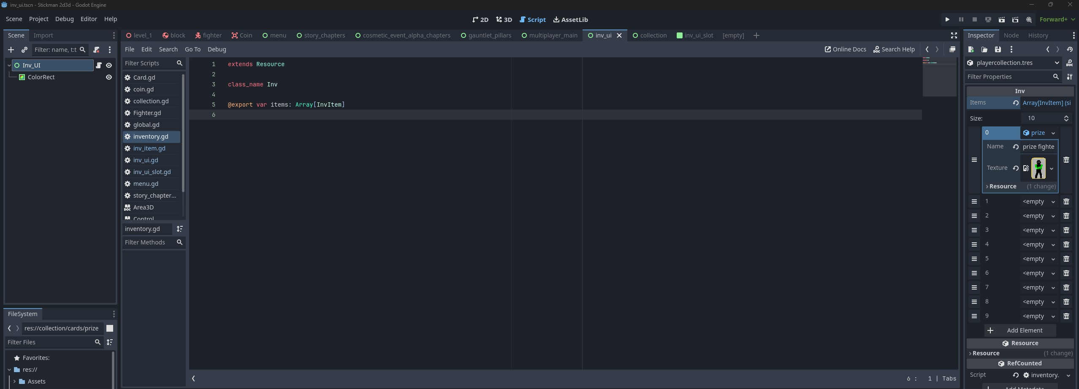The width and height of the screenshot is (1079, 389).
Task: Click the instantiate child scene link icon
Action: tap(24, 50)
